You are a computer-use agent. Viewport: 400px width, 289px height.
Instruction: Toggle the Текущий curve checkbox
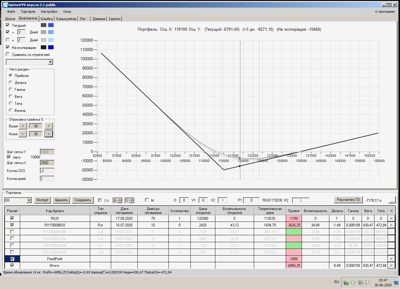tap(8, 25)
